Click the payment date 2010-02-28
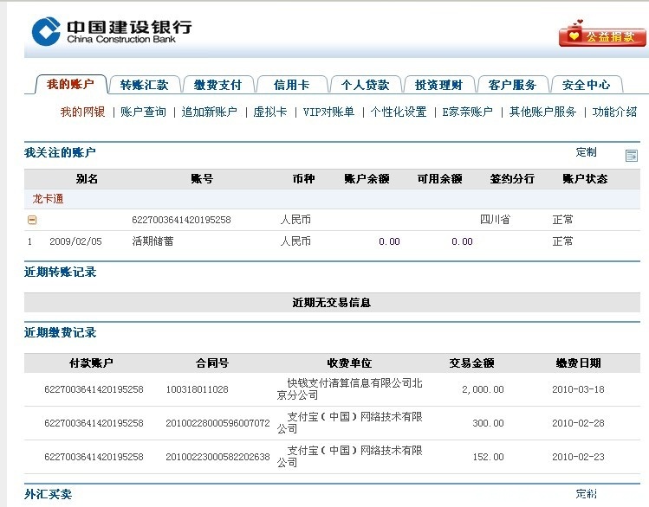649x507 pixels. (x=578, y=424)
